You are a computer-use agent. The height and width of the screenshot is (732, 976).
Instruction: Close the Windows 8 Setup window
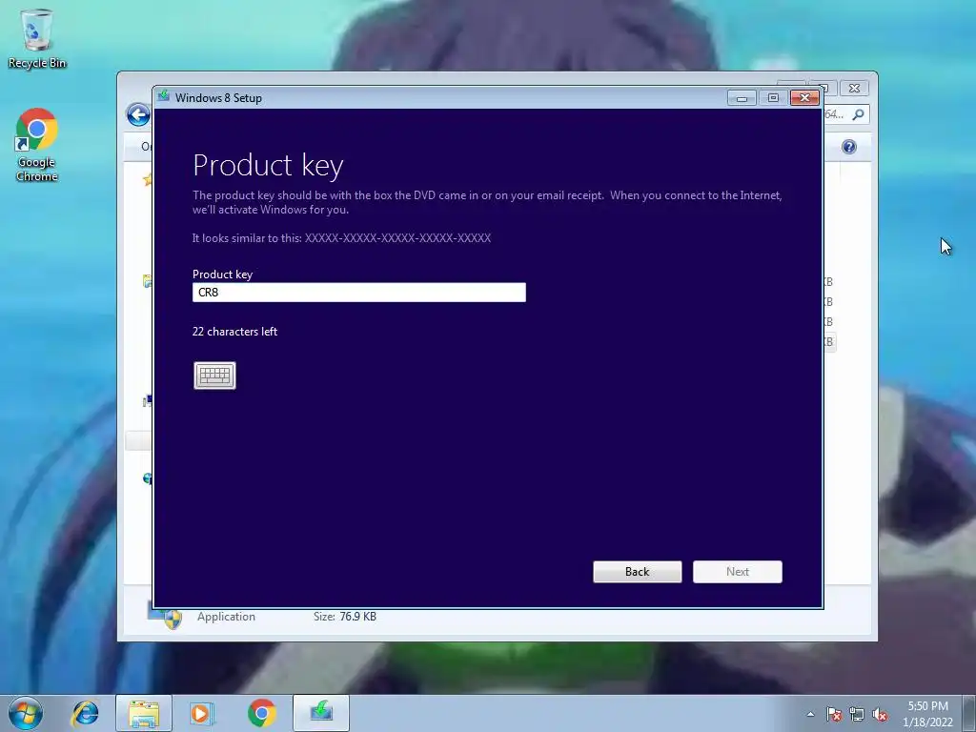click(804, 98)
